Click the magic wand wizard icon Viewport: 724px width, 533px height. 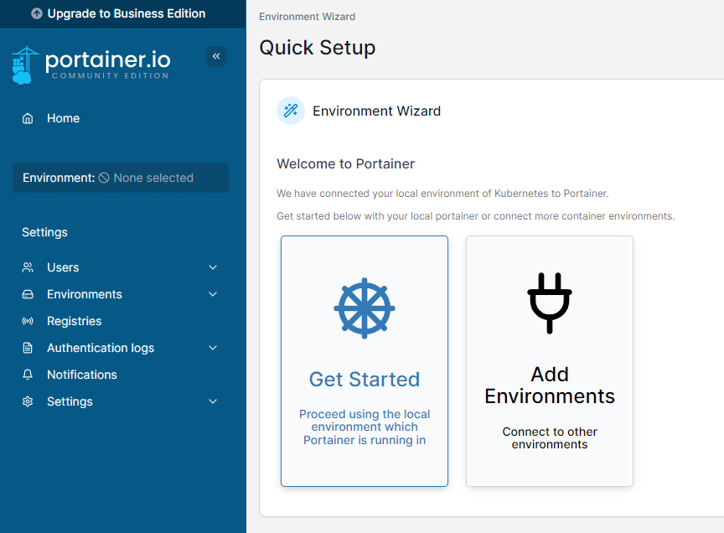(291, 111)
